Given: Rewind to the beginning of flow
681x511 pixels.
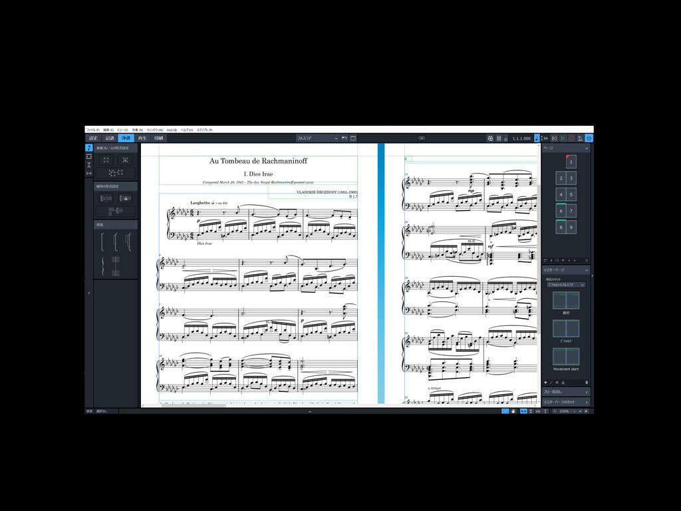Looking at the screenshot, I should tap(554, 138).
